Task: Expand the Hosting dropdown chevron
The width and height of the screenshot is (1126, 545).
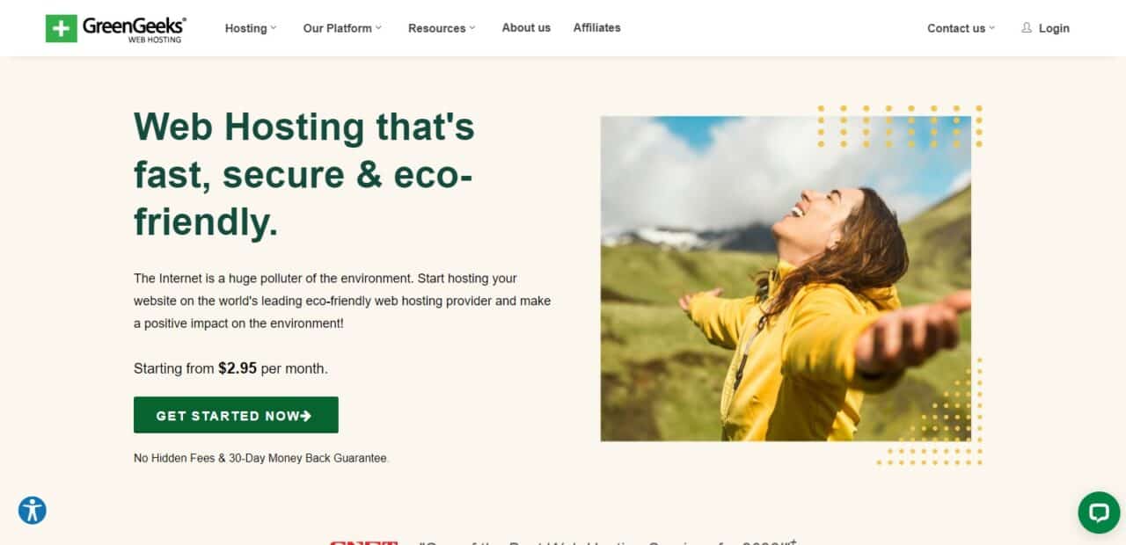Action: pos(274,28)
